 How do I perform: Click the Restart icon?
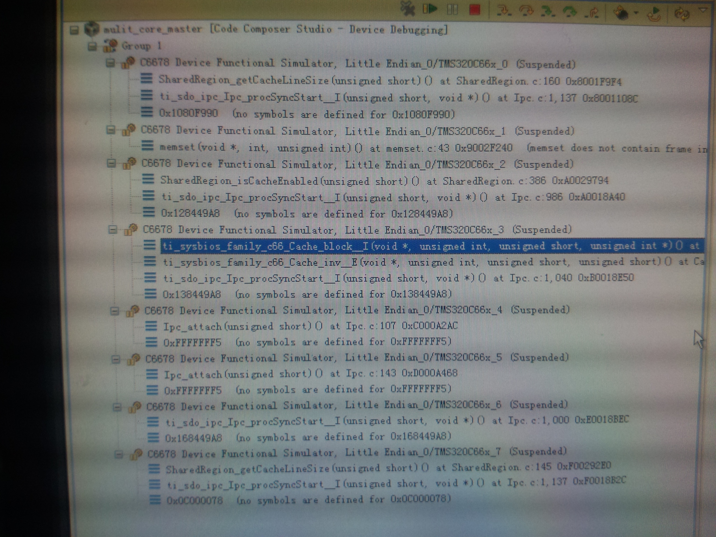[653, 14]
